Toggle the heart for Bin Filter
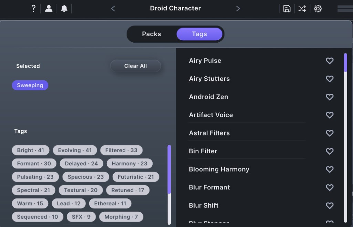Viewport: 353px width, 227px height. (330, 151)
